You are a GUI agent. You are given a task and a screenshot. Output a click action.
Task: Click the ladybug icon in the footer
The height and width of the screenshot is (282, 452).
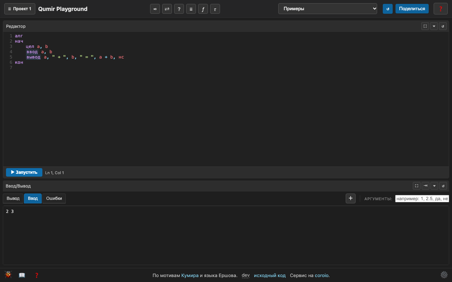click(8, 275)
